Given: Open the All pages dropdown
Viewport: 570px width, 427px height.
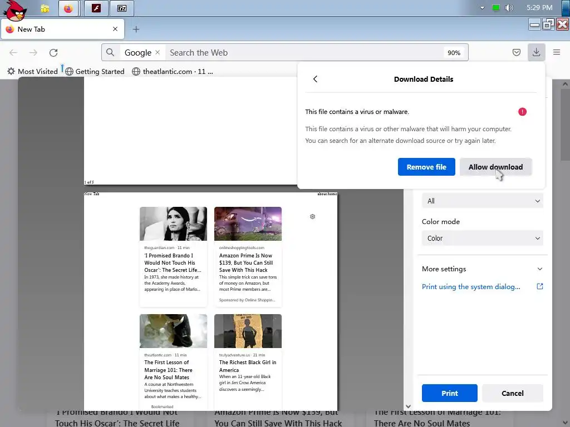Looking at the screenshot, I should 483,201.
